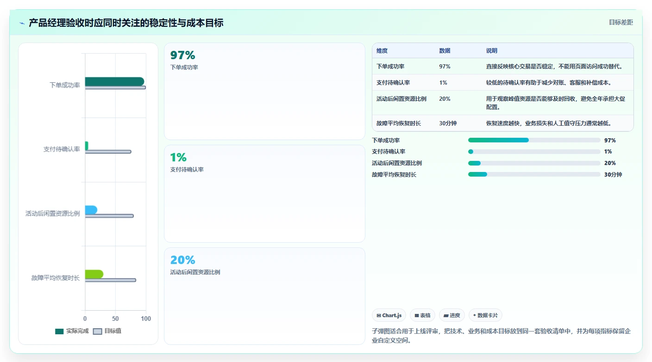Toggle the 实际完成 legend entry
The height and width of the screenshot is (362, 652).
[72, 331]
